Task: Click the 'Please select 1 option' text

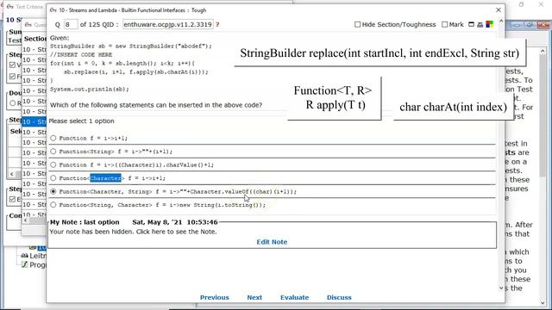Action: pos(81,121)
